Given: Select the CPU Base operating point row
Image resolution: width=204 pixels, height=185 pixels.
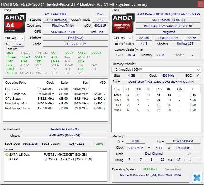Looking at the screenshot, I should coord(55,89).
